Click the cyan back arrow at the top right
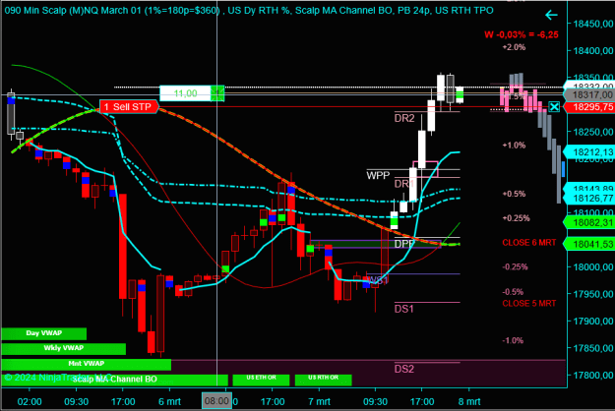 click(x=551, y=16)
